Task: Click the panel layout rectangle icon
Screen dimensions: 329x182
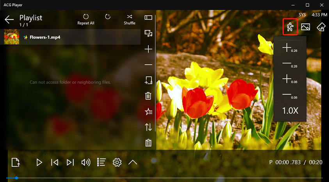Action: pos(148,18)
